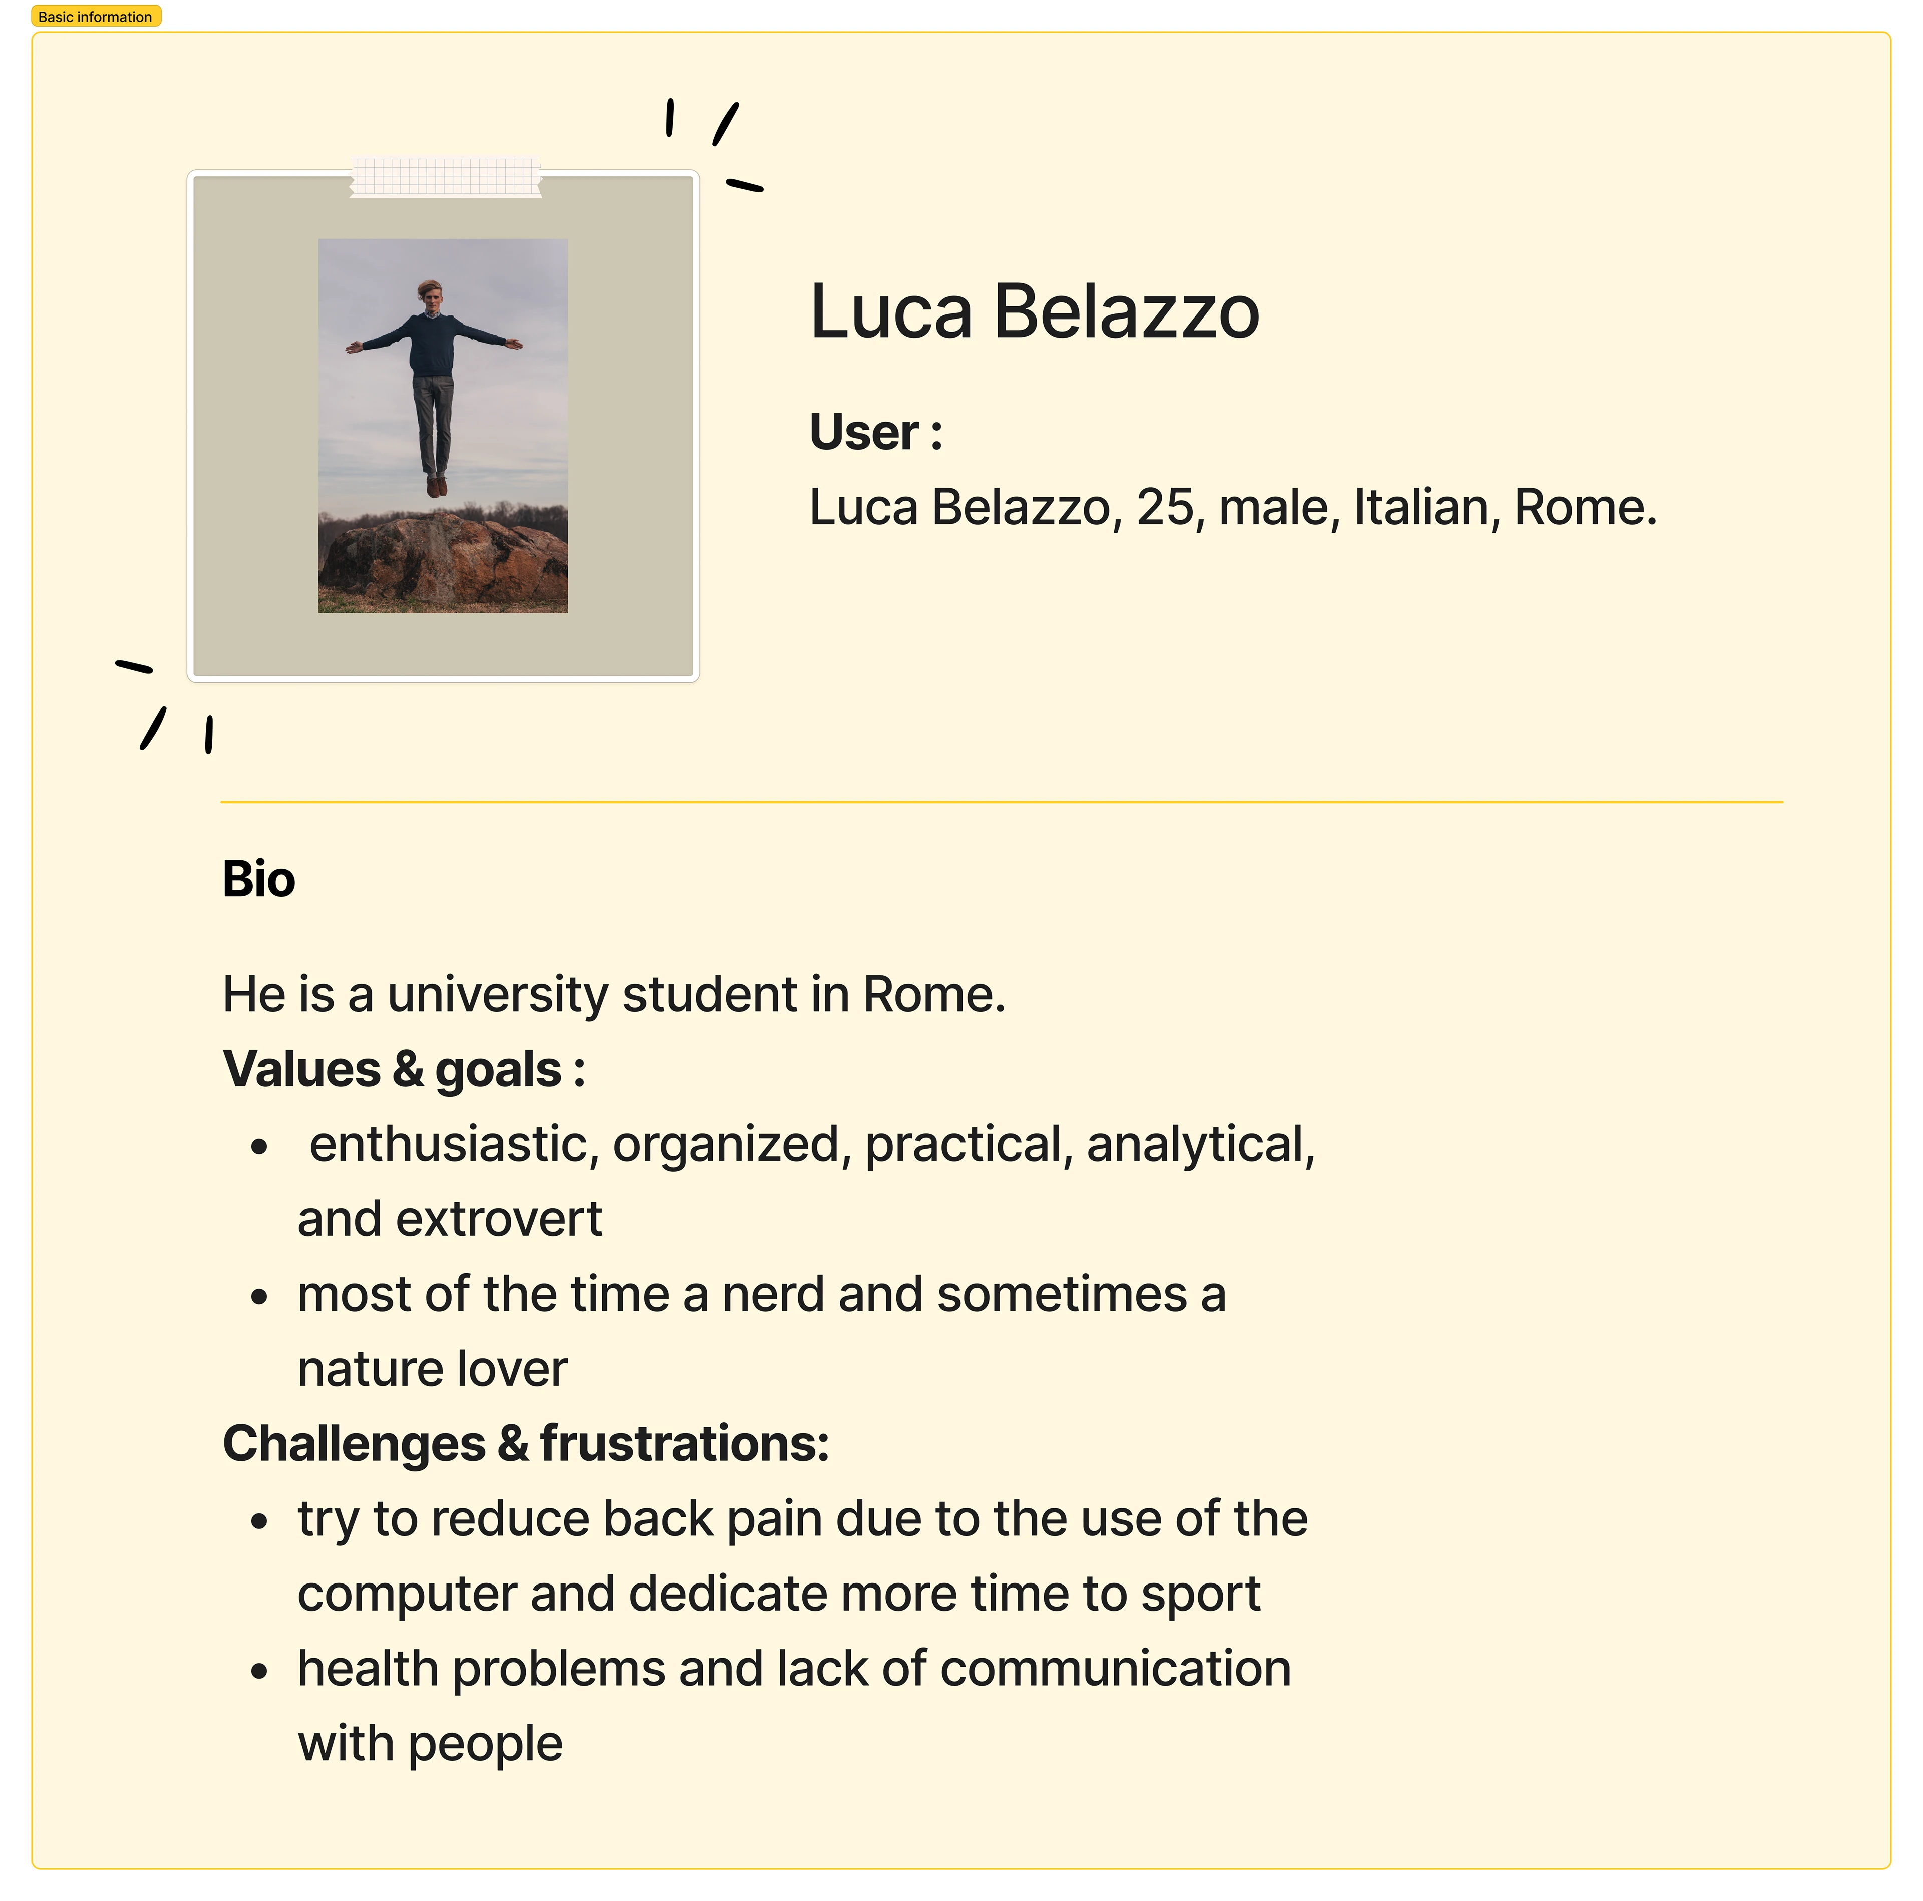1923x1901 pixels.
Task: Click the "Challenges & frustrations:" heading
Action: tap(525, 1444)
